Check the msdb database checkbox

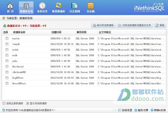(7, 55)
